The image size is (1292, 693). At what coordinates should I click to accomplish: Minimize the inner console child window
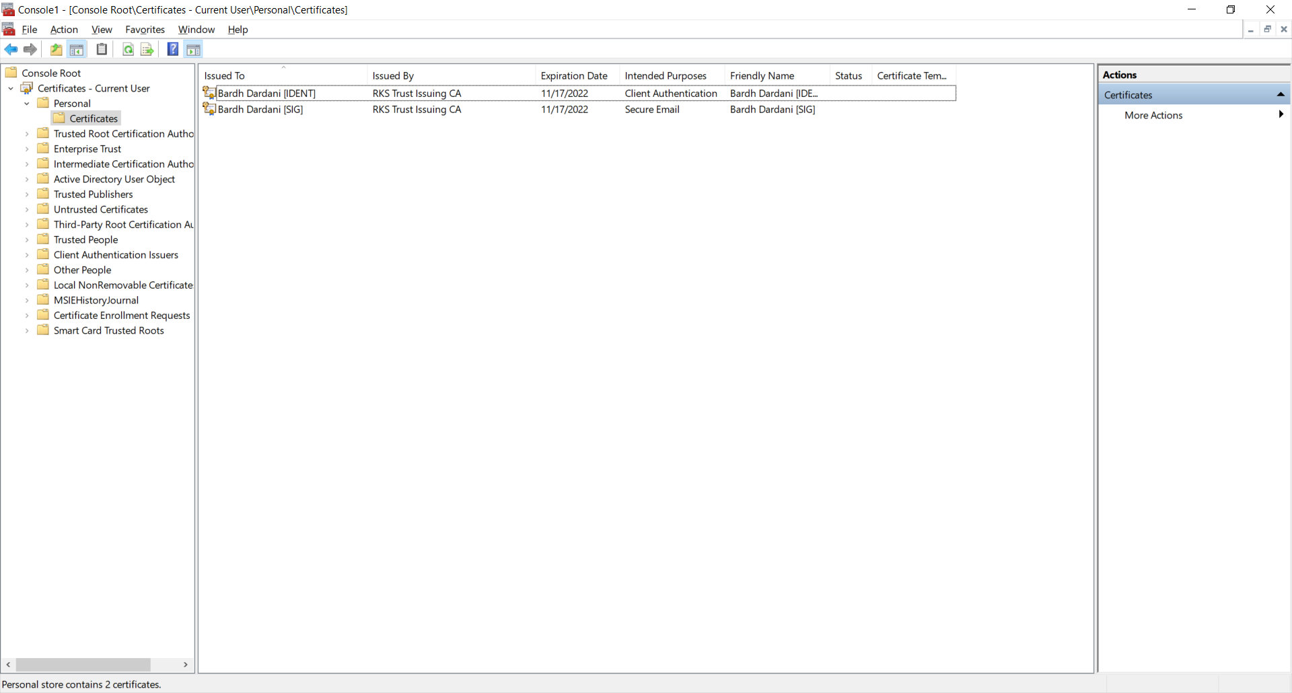1251,29
